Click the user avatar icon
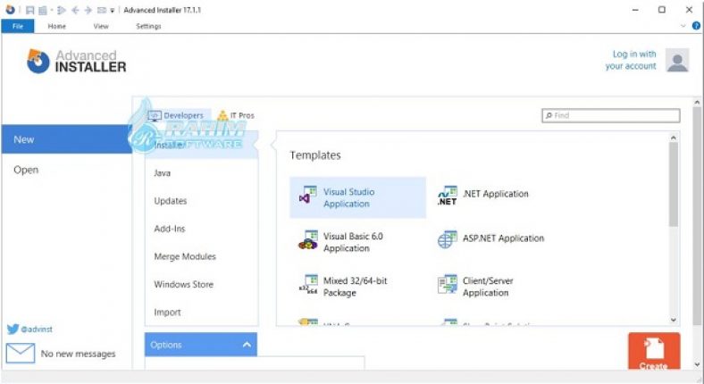Viewport: 704px width, 384px height. 677,60
